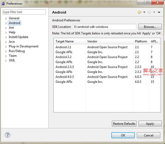Expand the Team tree node arrow
The image size is (165, 144).
click(x=6, y=56)
